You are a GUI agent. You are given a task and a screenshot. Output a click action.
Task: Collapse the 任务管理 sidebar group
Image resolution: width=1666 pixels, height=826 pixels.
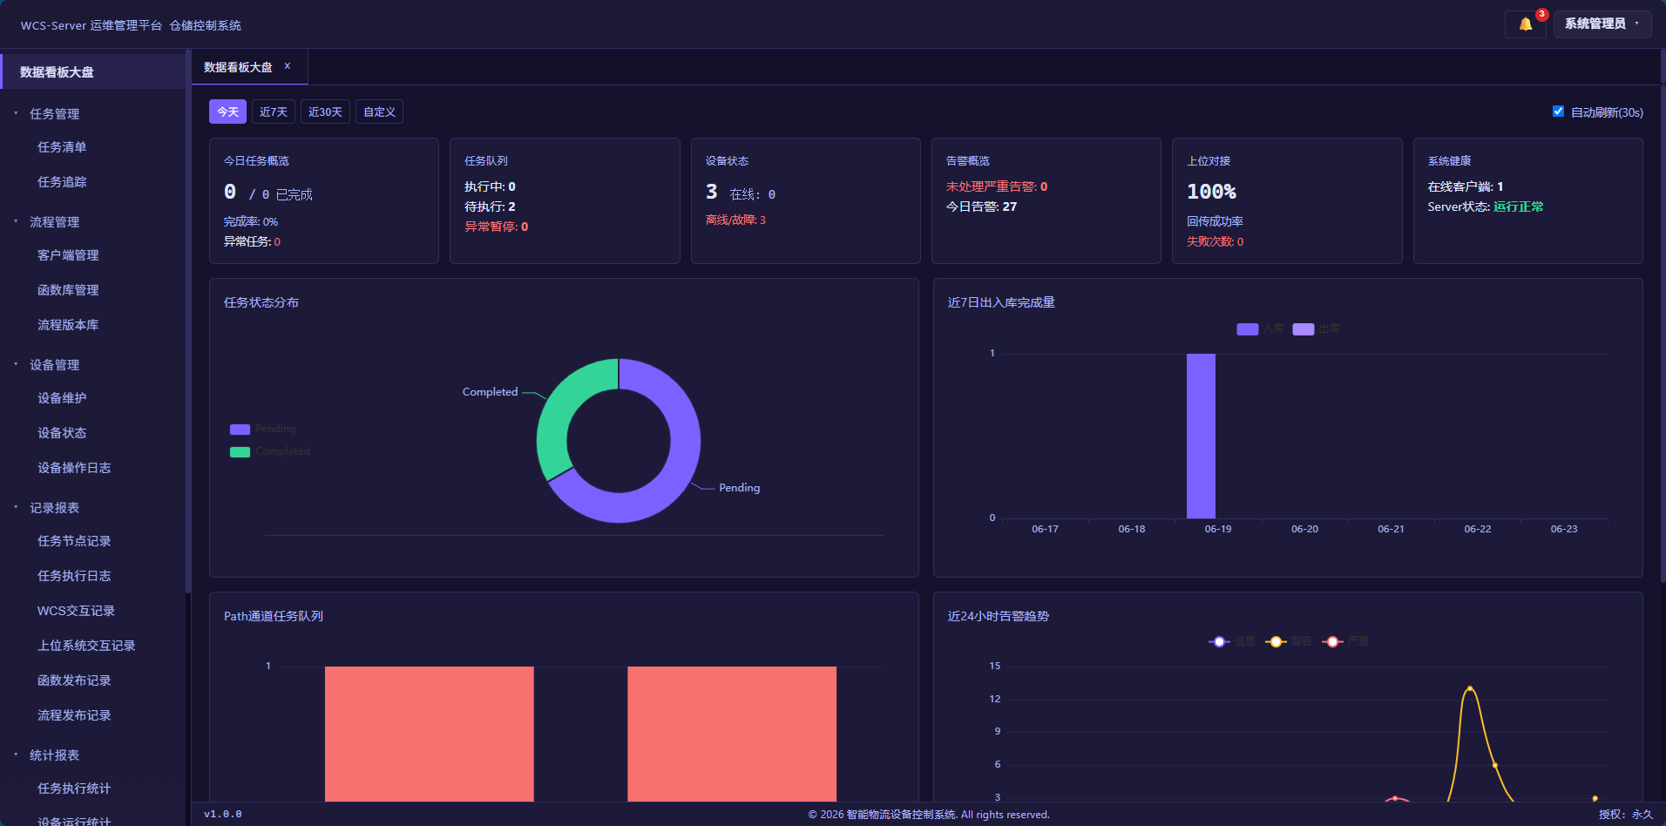tap(54, 113)
